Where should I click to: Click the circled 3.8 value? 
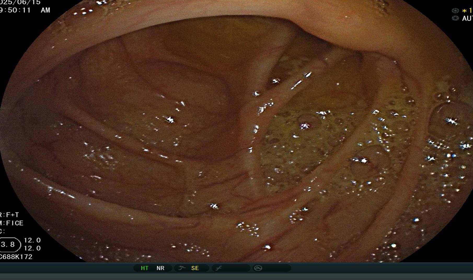(10, 245)
